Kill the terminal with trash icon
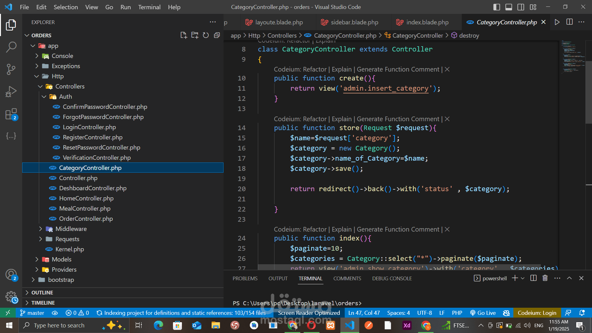592x333 pixels. click(545, 278)
